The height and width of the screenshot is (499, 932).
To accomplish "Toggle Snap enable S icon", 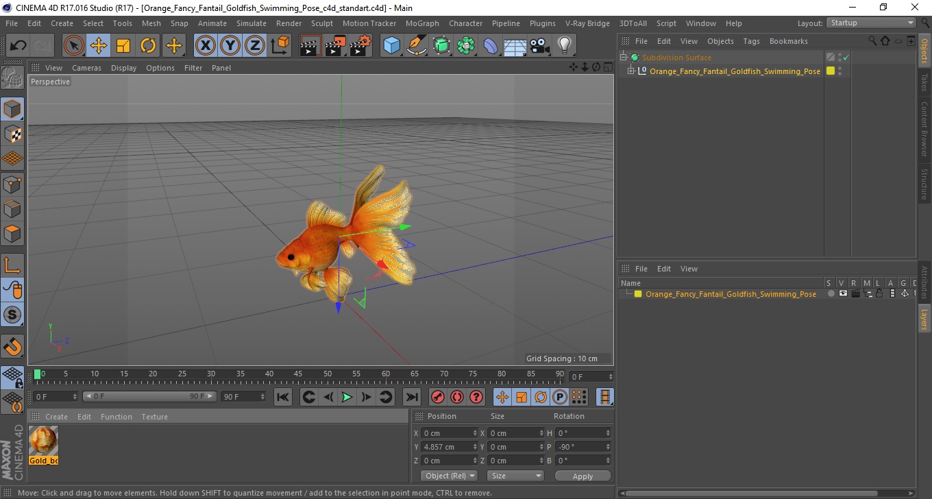I will (12, 315).
